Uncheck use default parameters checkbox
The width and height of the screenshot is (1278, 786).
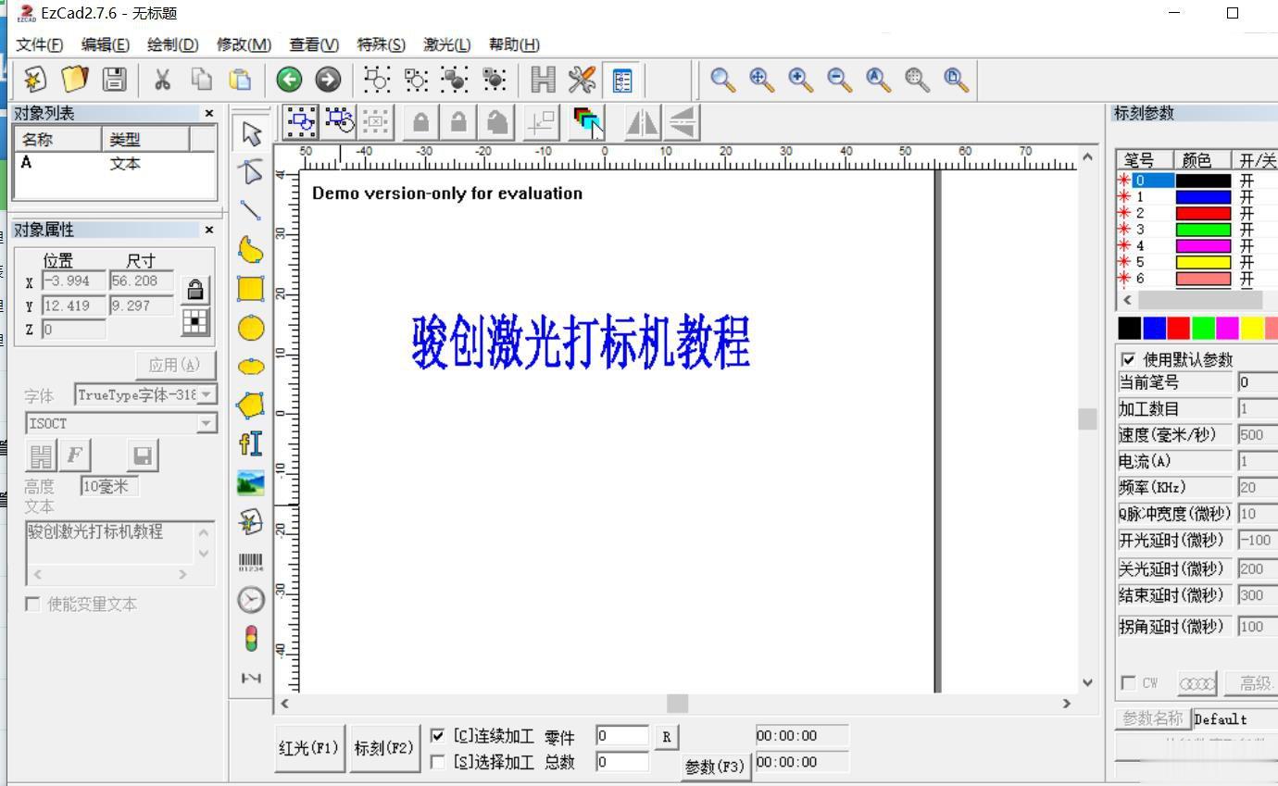[x=1128, y=359]
